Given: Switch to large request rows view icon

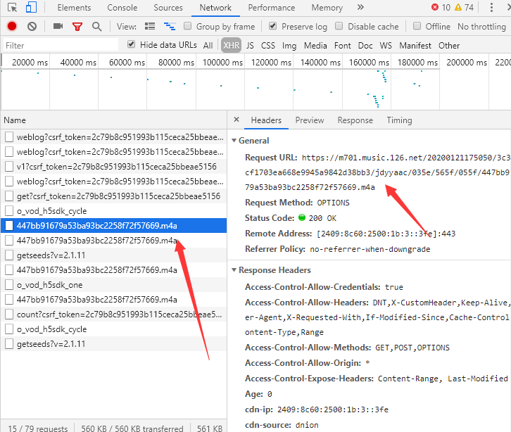Looking at the screenshot, I should (150, 26).
